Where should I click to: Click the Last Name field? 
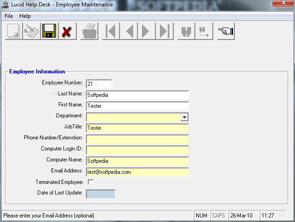[x=137, y=95]
